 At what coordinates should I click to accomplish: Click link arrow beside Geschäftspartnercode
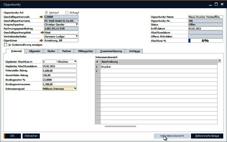coord(41,17)
